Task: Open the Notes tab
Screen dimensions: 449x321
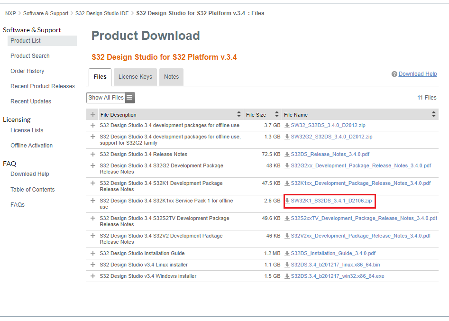Action: (171, 77)
